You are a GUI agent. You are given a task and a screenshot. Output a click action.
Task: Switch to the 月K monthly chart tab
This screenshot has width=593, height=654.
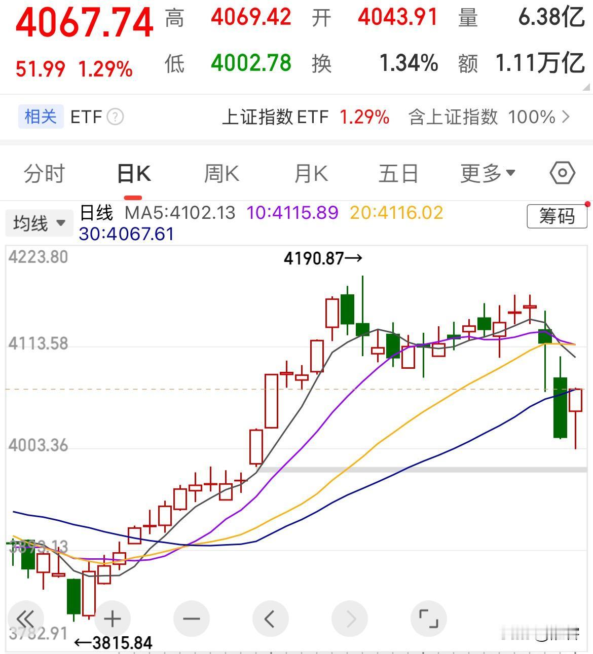pos(310,173)
